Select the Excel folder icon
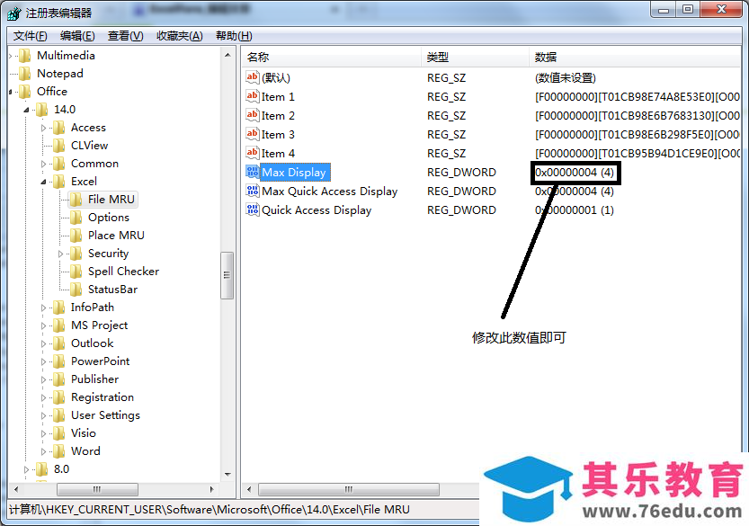 [x=59, y=182]
